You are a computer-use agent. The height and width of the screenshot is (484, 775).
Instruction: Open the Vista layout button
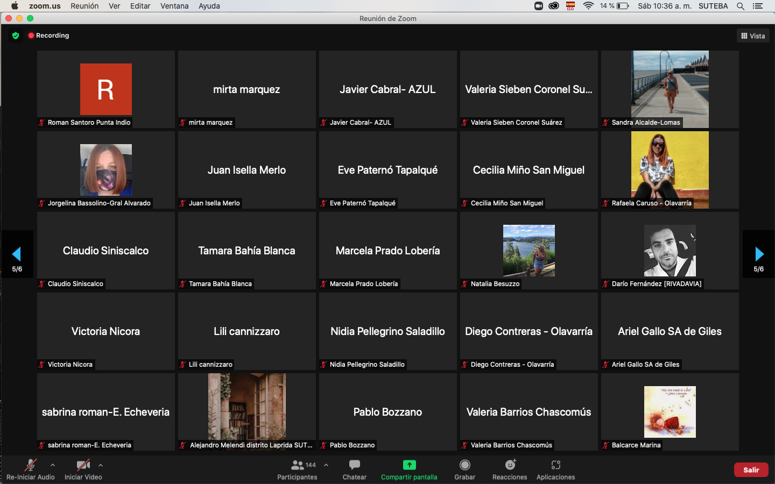coord(753,36)
